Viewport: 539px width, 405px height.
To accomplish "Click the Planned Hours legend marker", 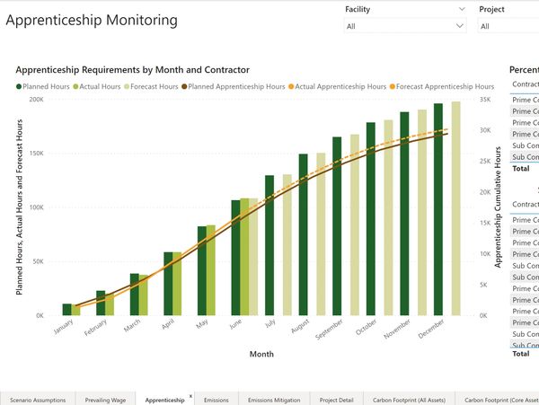I will click(20, 86).
